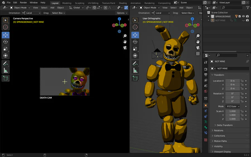Select the Add Cube tool in left viewport
This screenshot has width=251, height=157.
6,78
